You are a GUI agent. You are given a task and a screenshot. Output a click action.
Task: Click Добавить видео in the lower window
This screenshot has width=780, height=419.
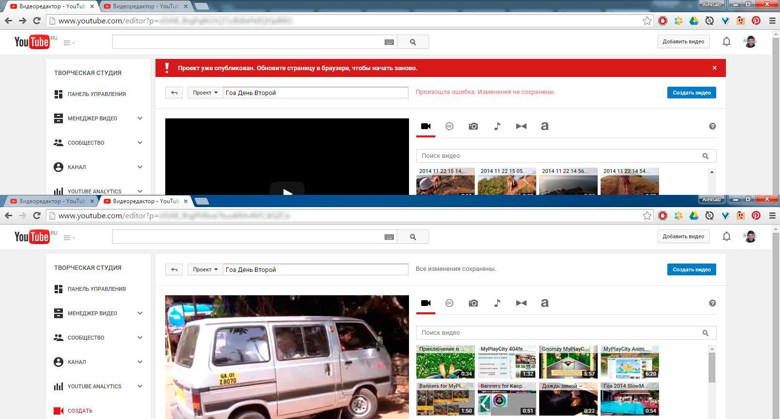[x=683, y=237]
